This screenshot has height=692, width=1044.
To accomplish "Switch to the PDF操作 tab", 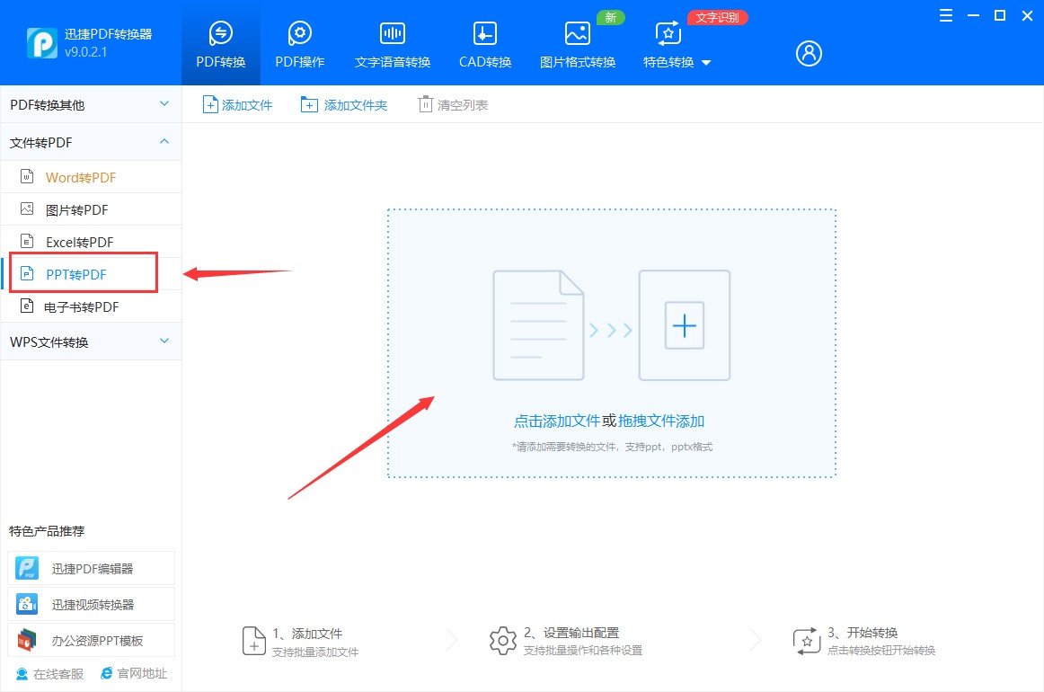I will [299, 44].
